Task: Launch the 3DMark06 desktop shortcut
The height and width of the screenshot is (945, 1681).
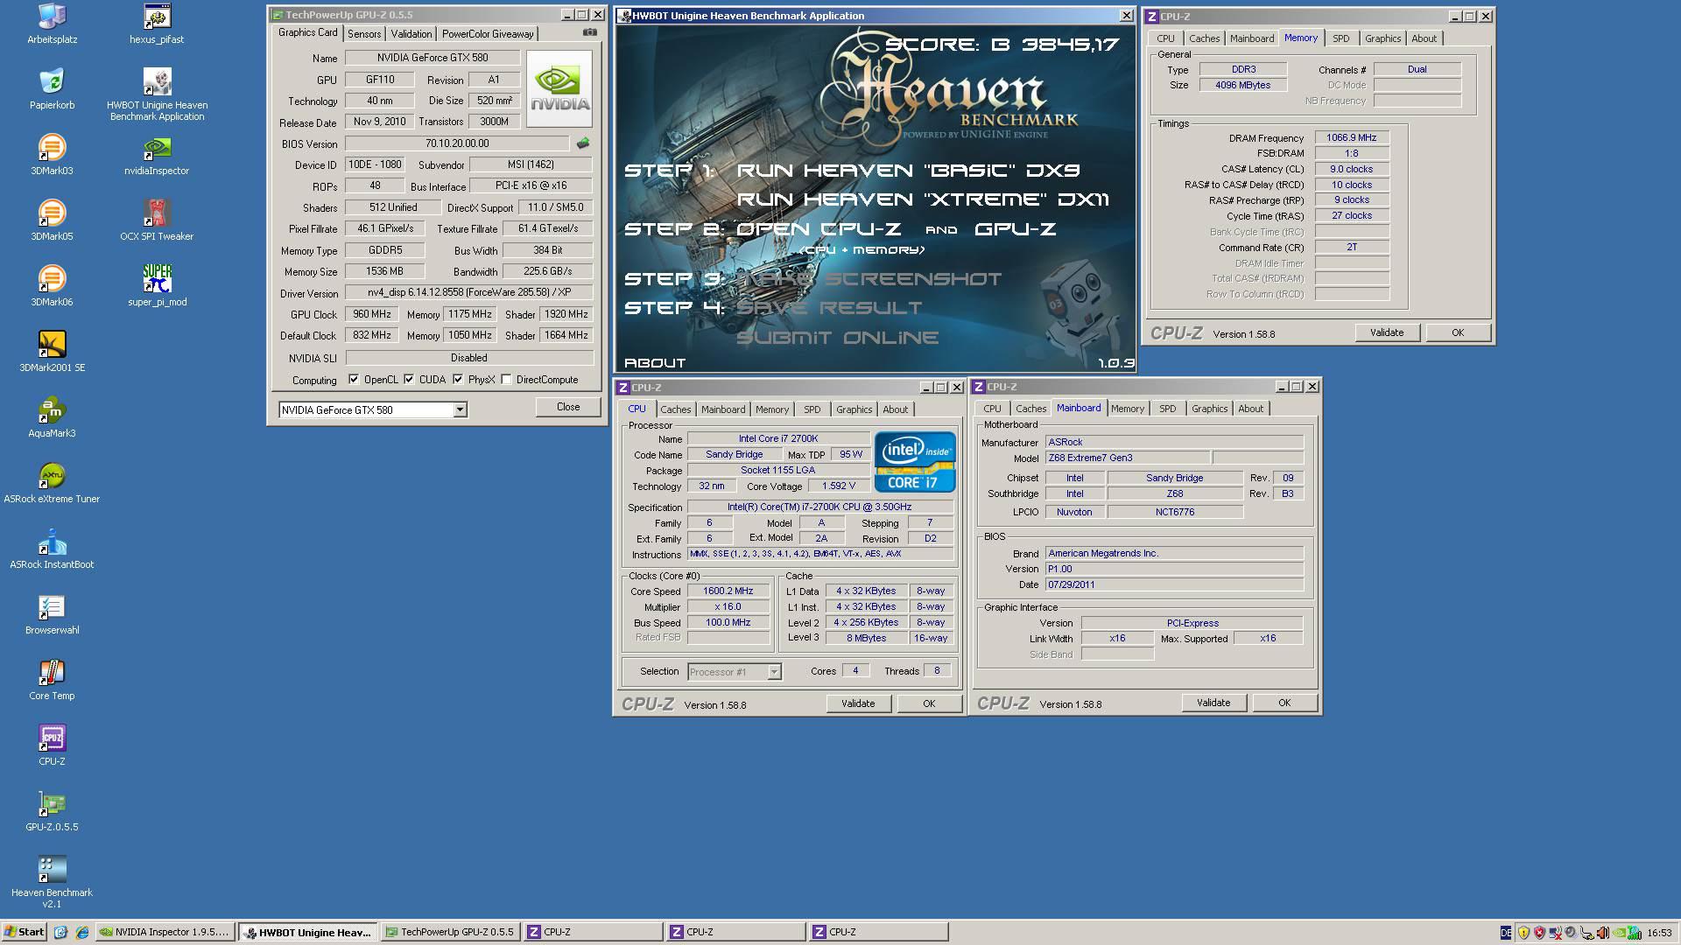Action: (52, 286)
